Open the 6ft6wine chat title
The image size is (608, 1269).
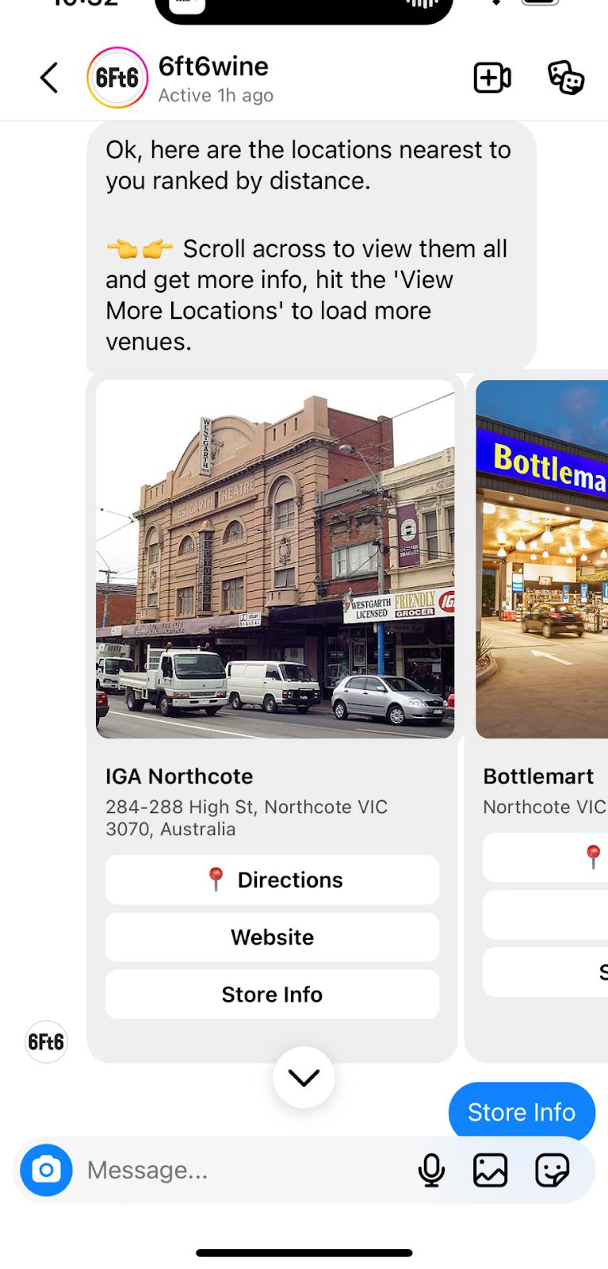(214, 67)
